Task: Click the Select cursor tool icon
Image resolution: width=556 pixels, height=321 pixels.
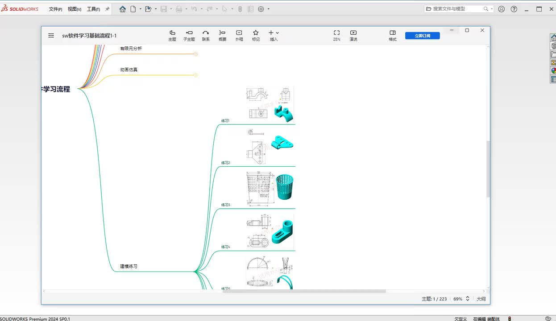Action: [x=224, y=9]
